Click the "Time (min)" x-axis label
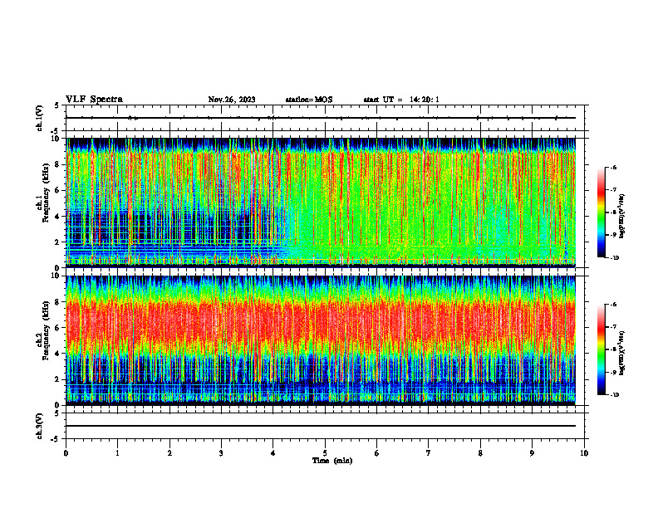The height and width of the screenshot is (508, 658). 332,461
